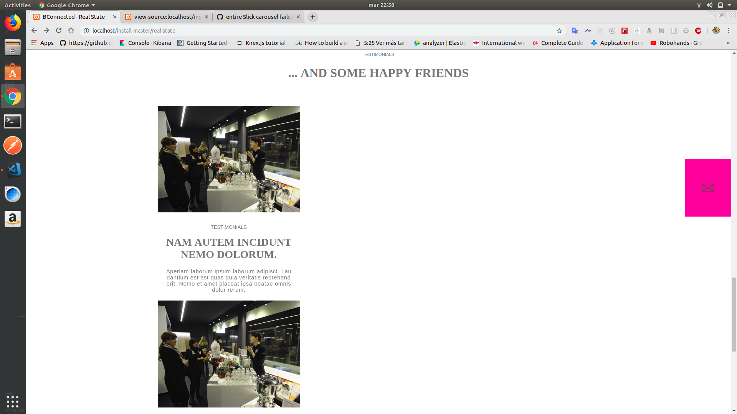Open the Adblock Plus extension icon

(699, 31)
